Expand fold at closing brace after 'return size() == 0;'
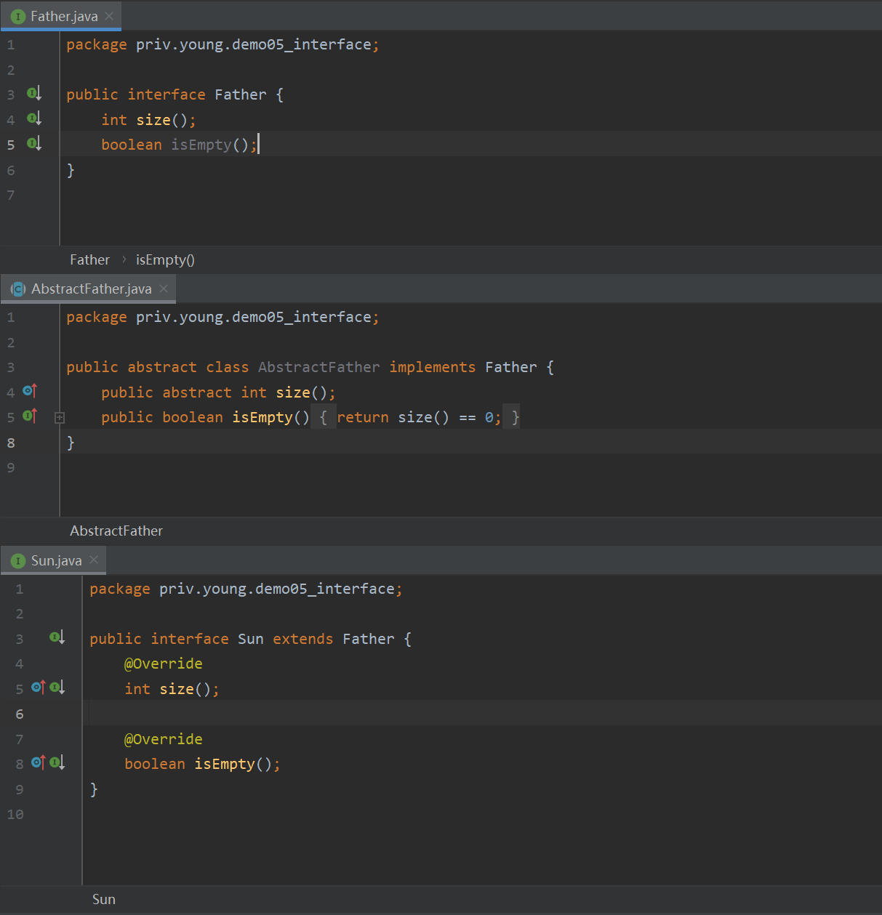Screen dimensions: 882x915 pos(512,417)
